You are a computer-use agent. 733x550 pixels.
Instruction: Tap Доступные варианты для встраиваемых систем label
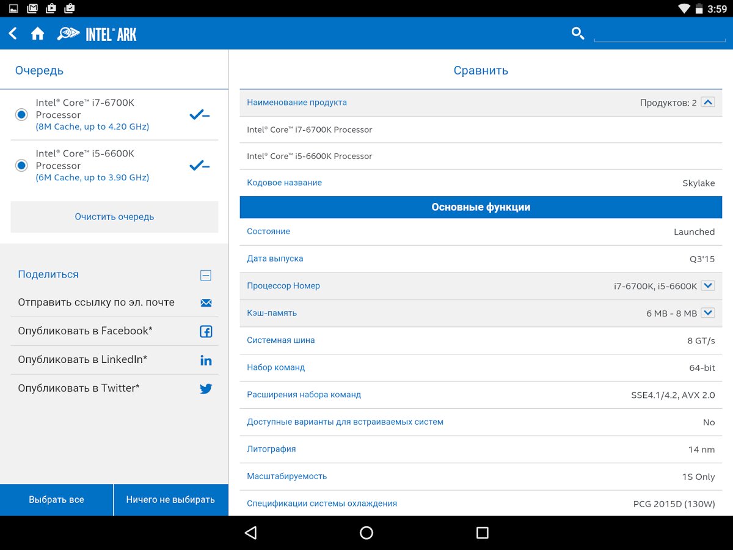pos(345,422)
